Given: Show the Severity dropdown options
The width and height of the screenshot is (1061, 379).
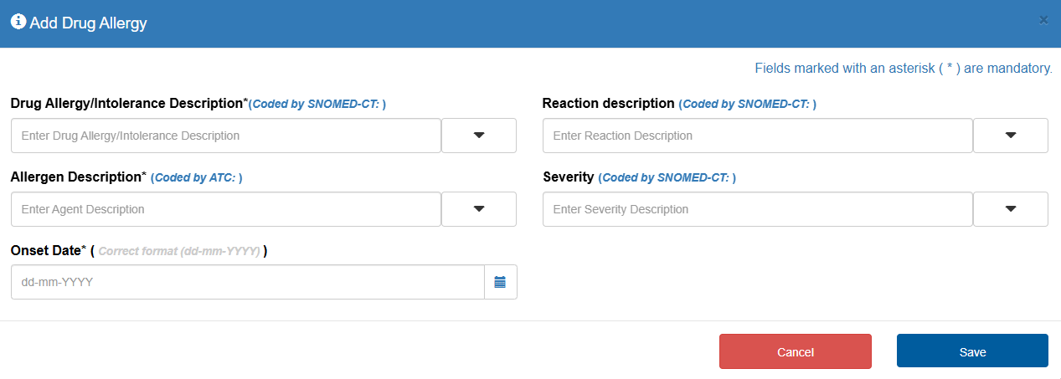Looking at the screenshot, I should click(1010, 209).
